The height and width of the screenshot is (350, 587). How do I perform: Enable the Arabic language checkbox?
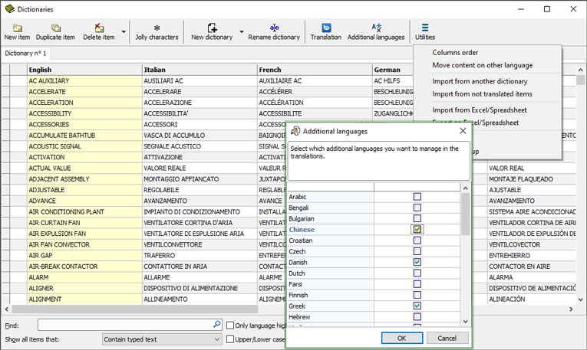[417, 197]
